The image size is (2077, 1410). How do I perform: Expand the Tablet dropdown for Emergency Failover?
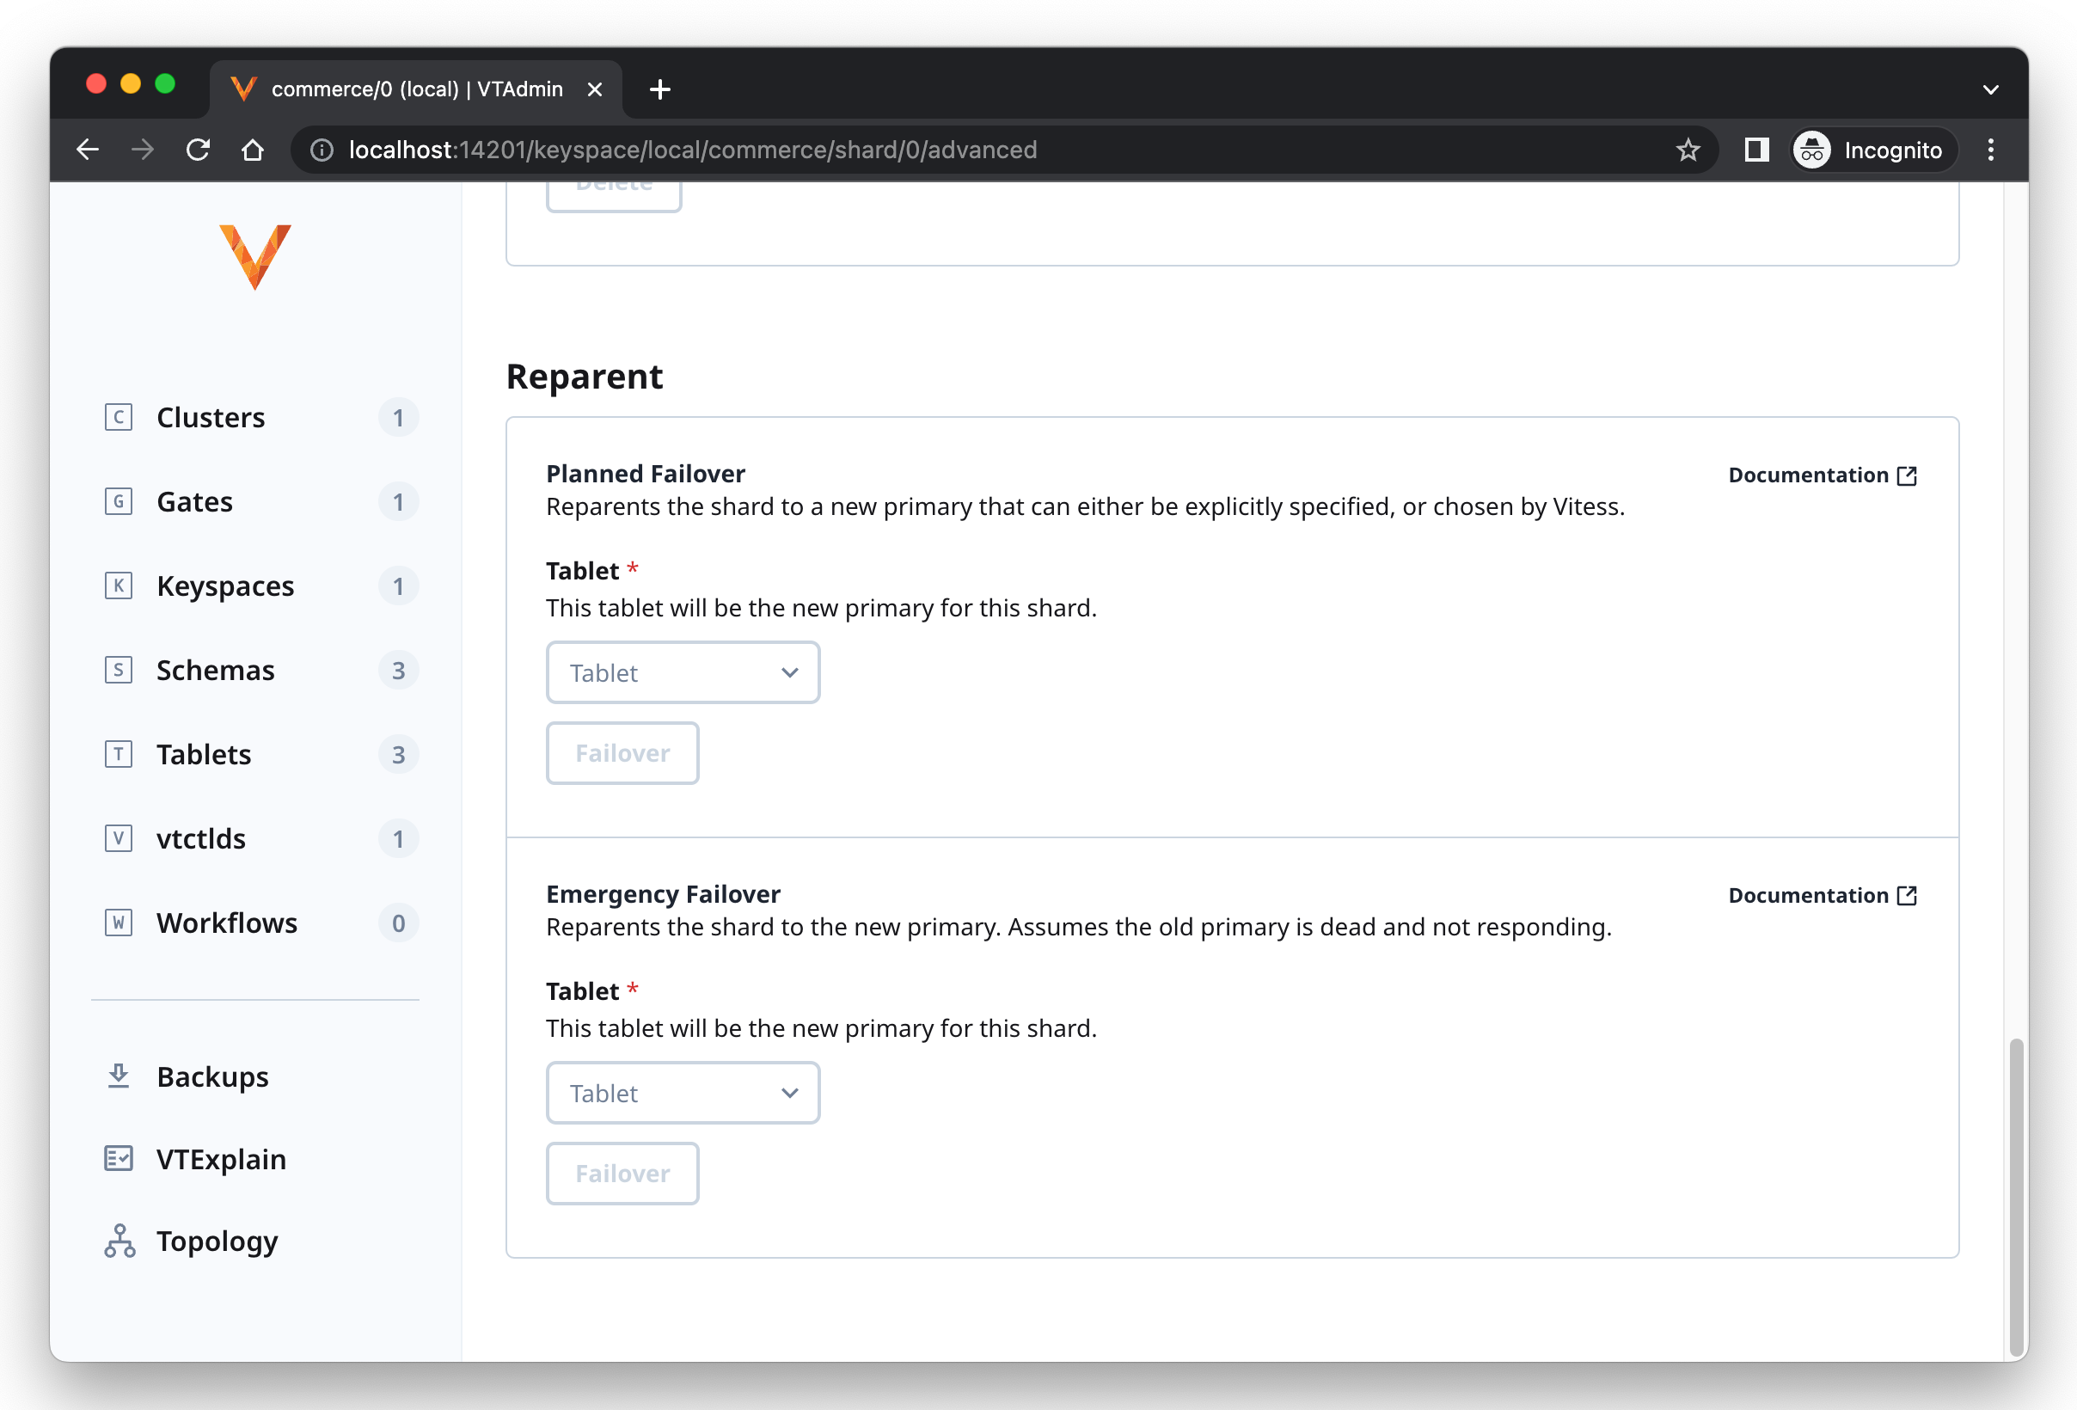[x=683, y=1094]
